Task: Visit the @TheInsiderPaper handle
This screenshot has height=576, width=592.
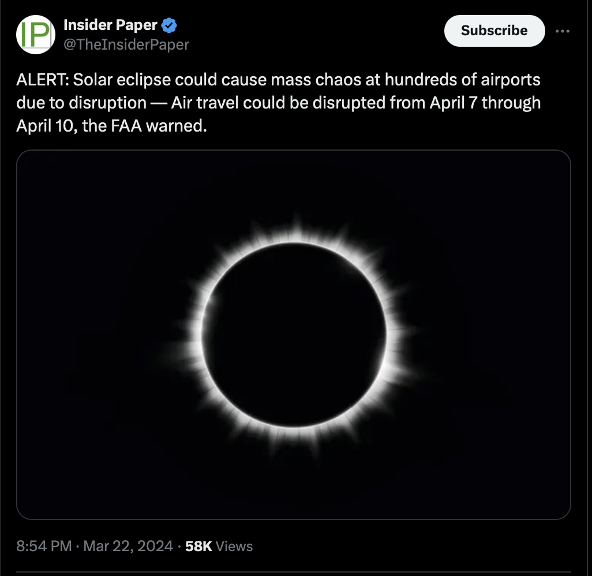Action: pos(126,44)
